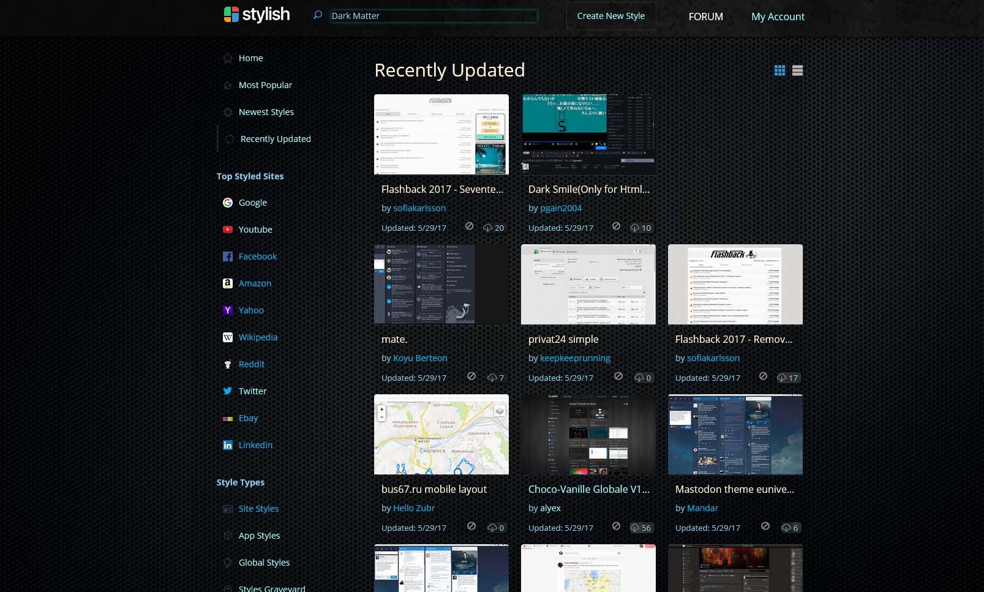Click the Facebook link in Top Styled Sites
The image size is (984, 592).
coord(258,257)
